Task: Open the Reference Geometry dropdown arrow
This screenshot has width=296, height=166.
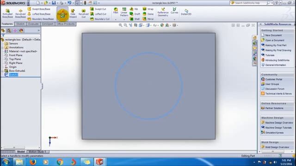Action: pyautogui.click(x=163, y=19)
